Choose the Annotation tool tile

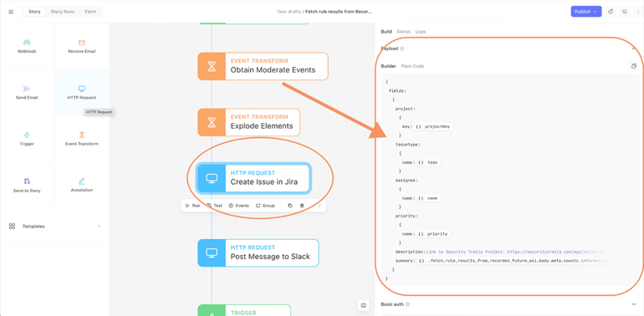pos(82,185)
